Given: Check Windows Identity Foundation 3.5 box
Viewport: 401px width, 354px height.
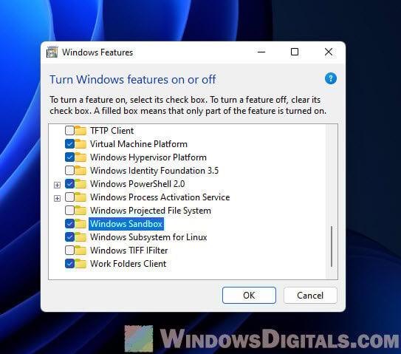Looking at the screenshot, I should [x=69, y=171].
